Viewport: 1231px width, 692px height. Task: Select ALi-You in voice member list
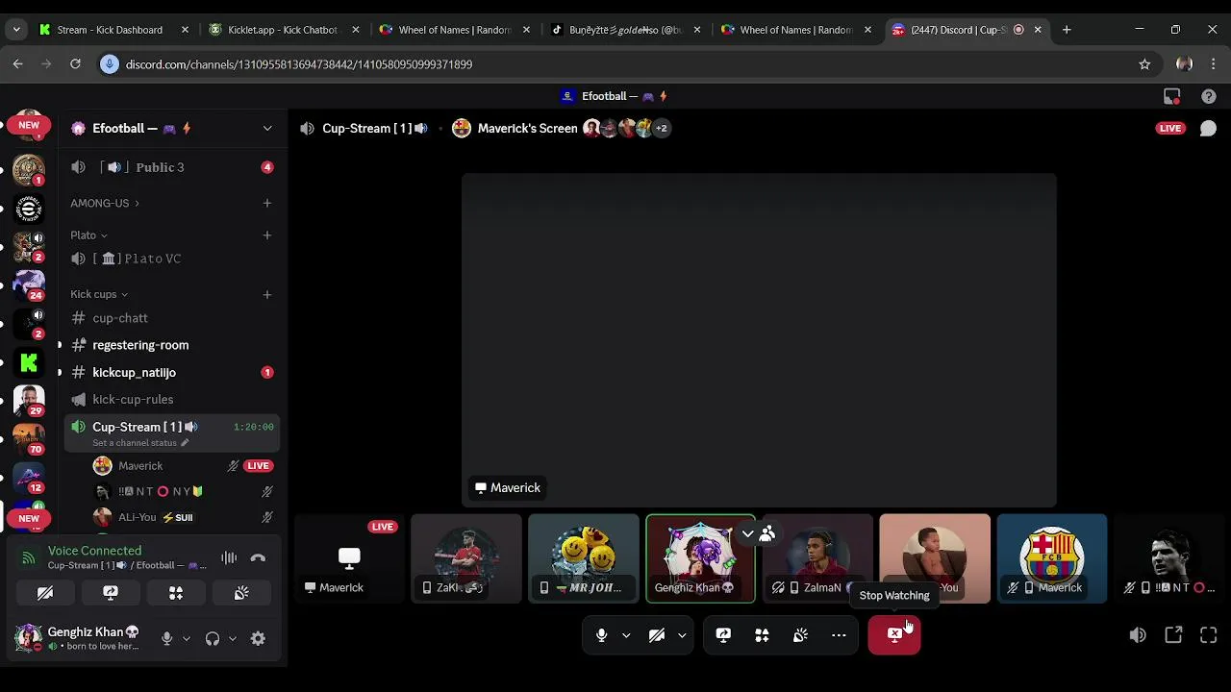tap(183, 517)
